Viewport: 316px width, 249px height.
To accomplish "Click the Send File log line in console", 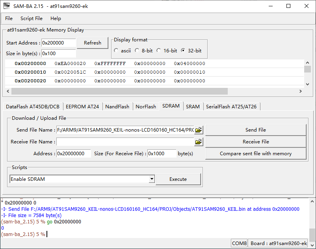I will (150, 209).
